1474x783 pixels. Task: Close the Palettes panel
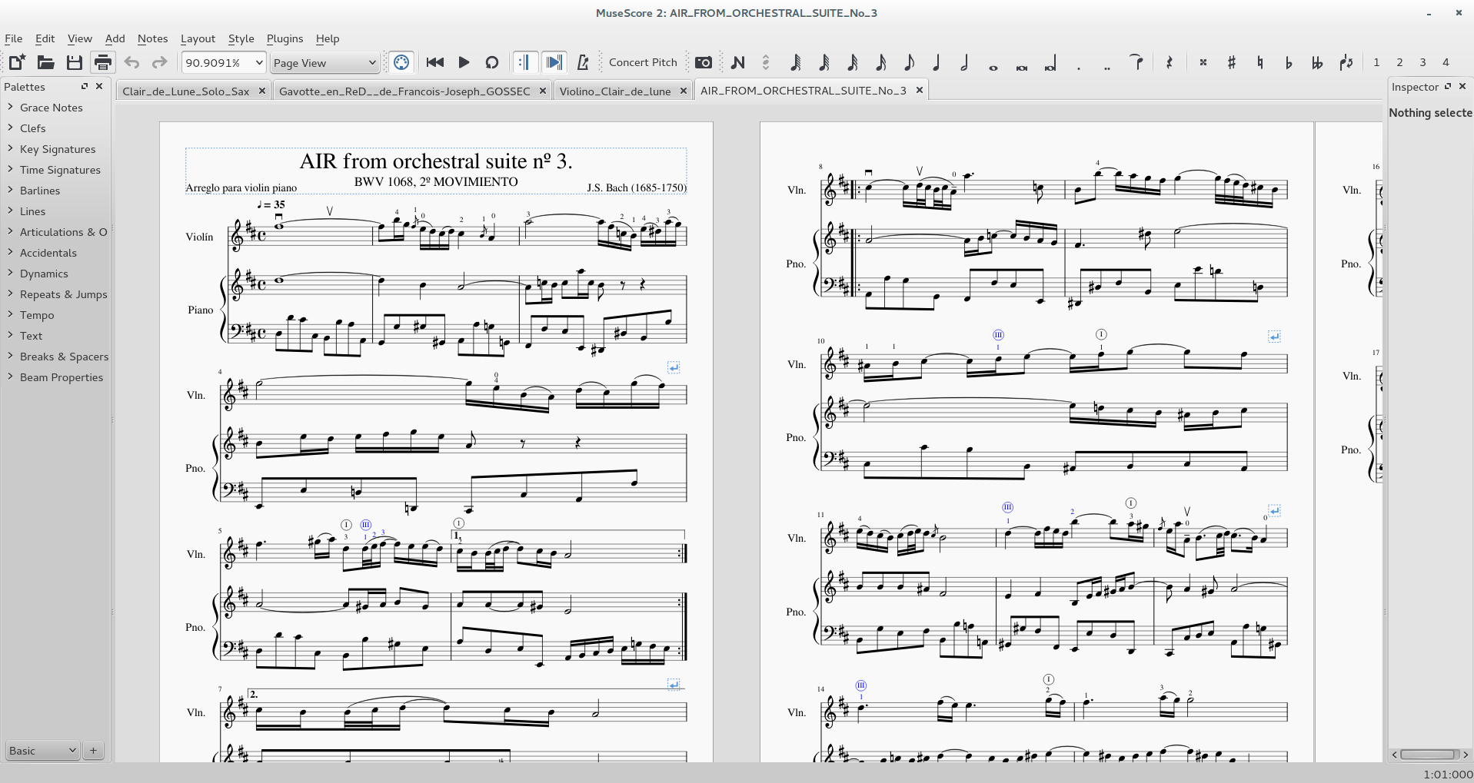coord(99,86)
